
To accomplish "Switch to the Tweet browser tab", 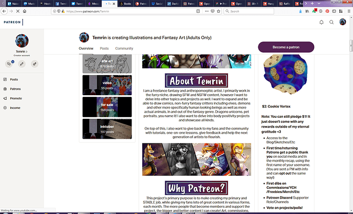I will 78,4.
